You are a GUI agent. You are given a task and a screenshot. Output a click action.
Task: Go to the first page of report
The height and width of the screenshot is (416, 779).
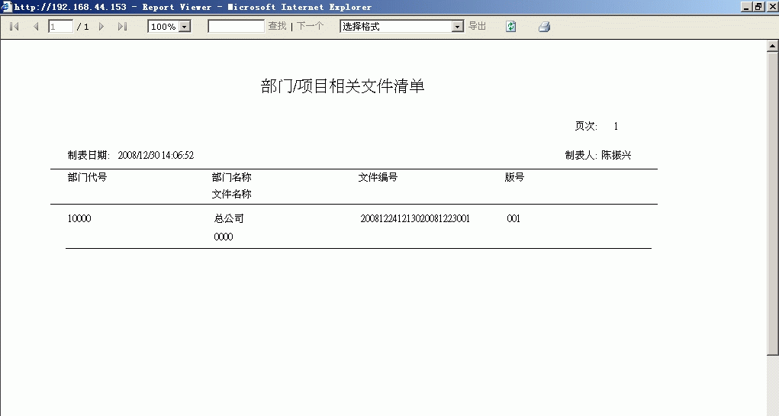14,27
